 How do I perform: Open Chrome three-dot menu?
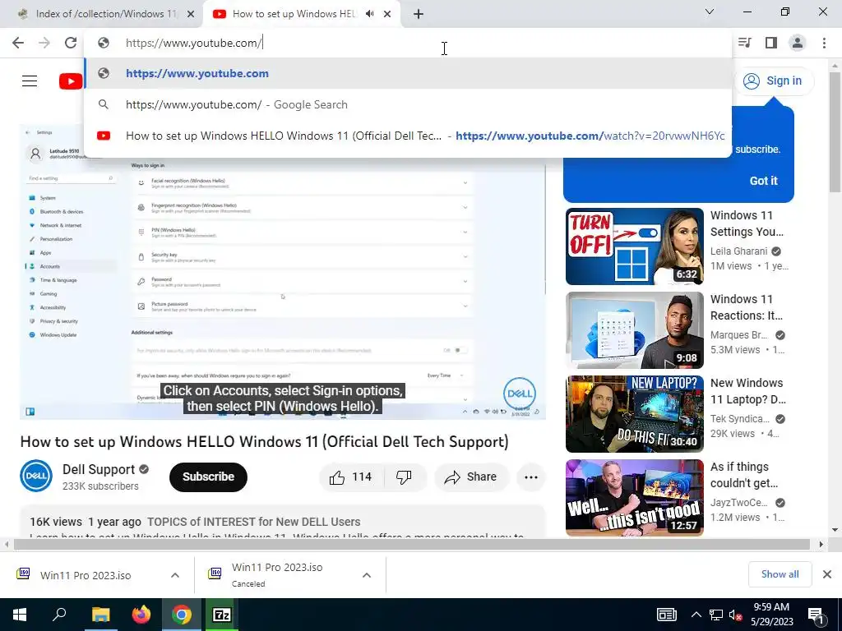point(824,43)
